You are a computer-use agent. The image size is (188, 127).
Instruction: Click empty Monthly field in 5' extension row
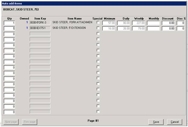153,29
